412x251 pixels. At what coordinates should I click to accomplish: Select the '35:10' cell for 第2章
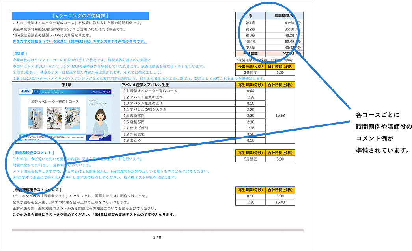coord(284,29)
